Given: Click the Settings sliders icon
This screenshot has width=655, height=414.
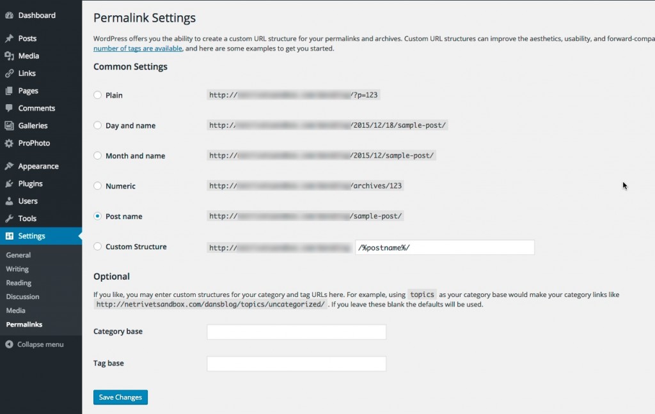Looking at the screenshot, I should pos(9,236).
